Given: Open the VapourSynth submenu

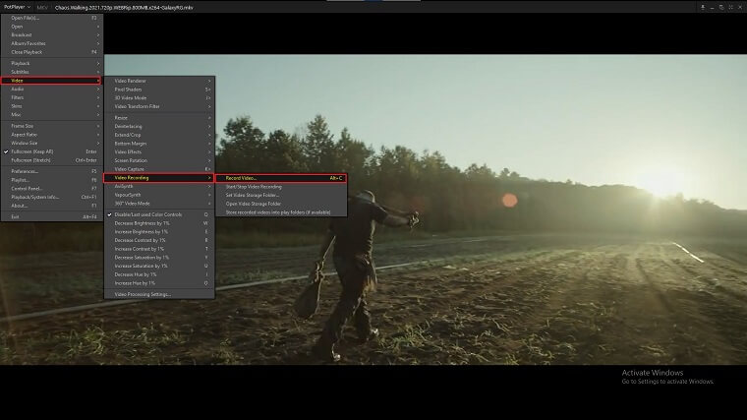Looking at the screenshot, I should pos(159,195).
